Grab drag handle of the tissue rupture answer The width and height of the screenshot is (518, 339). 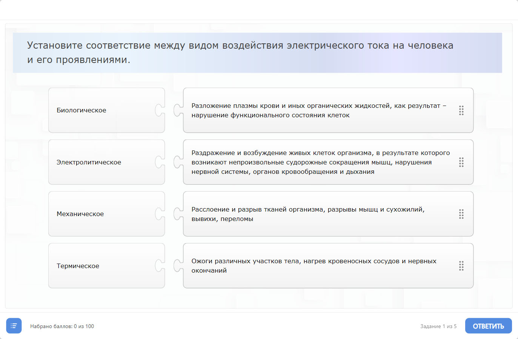[461, 214]
